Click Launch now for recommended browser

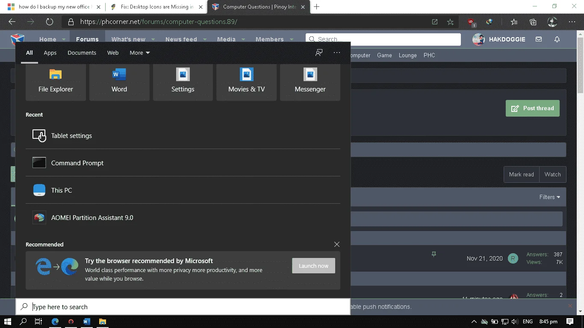click(313, 266)
